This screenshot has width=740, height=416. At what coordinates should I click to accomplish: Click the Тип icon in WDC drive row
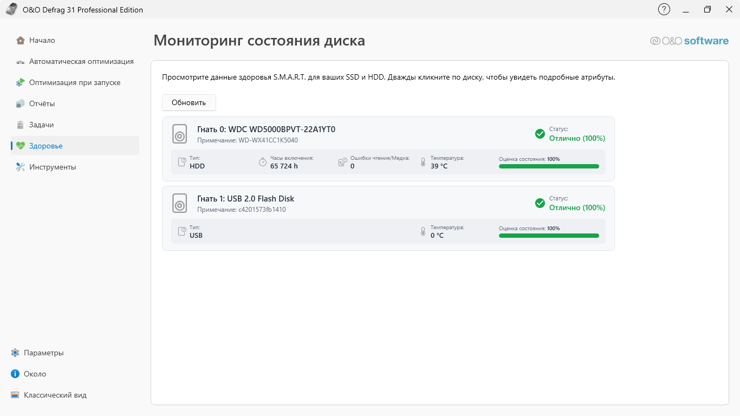coord(183,162)
